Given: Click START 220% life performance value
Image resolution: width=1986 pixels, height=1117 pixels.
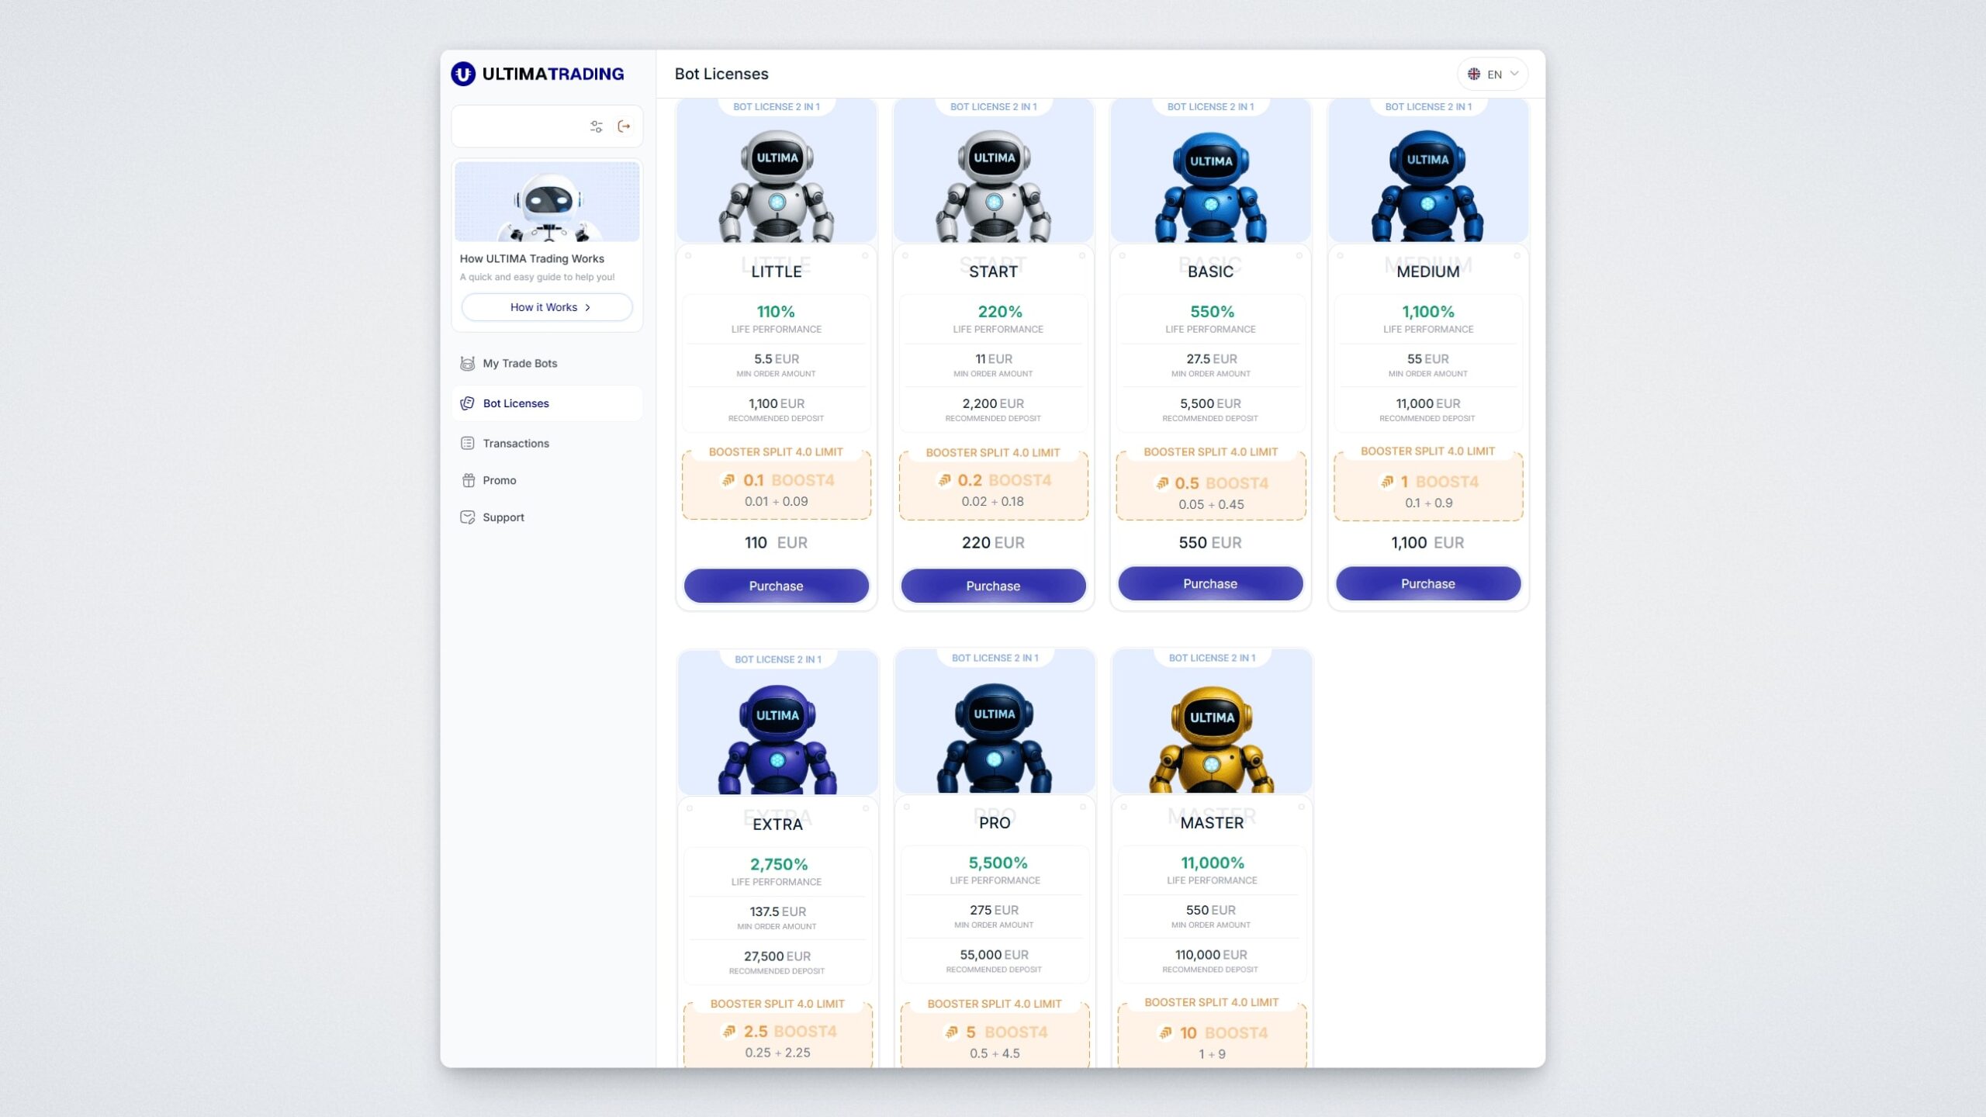Looking at the screenshot, I should pyautogui.click(x=1000, y=312).
